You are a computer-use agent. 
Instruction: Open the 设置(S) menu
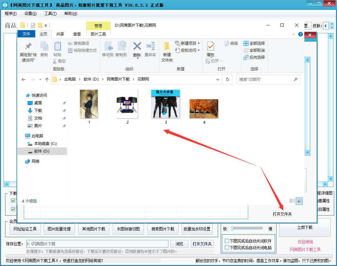pyautogui.click(x=30, y=14)
